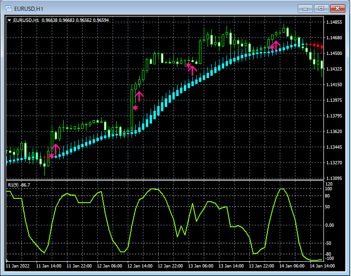Viewport: 351px width, 276px height.
Task: Click the 1.14855 price scale label
Action: (x=334, y=22)
